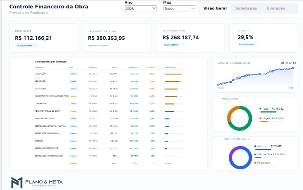Click the ADMINISTRAÇÃO DE OBRA blue progress bar

pyautogui.click(x=174, y=111)
